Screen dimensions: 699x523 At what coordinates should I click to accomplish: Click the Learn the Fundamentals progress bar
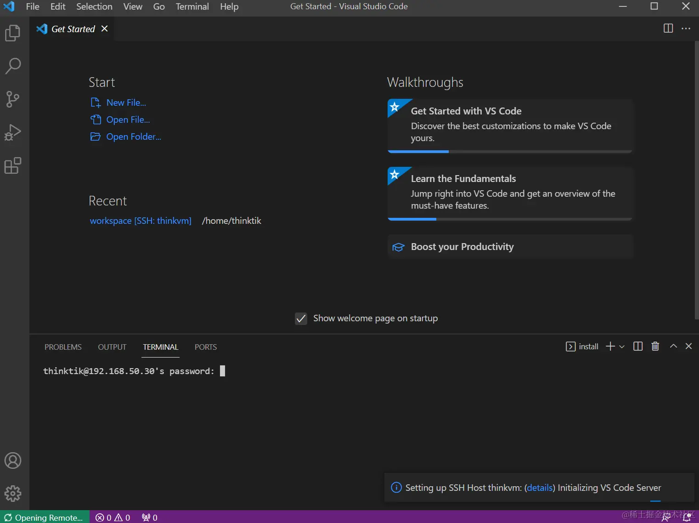pyautogui.click(x=510, y=219)
